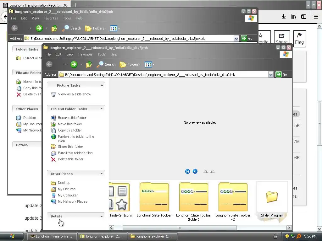Viewport: 322px width, 241px height.
Task: Open Views menu in rear zip window
Action: [x=115, y=29]
